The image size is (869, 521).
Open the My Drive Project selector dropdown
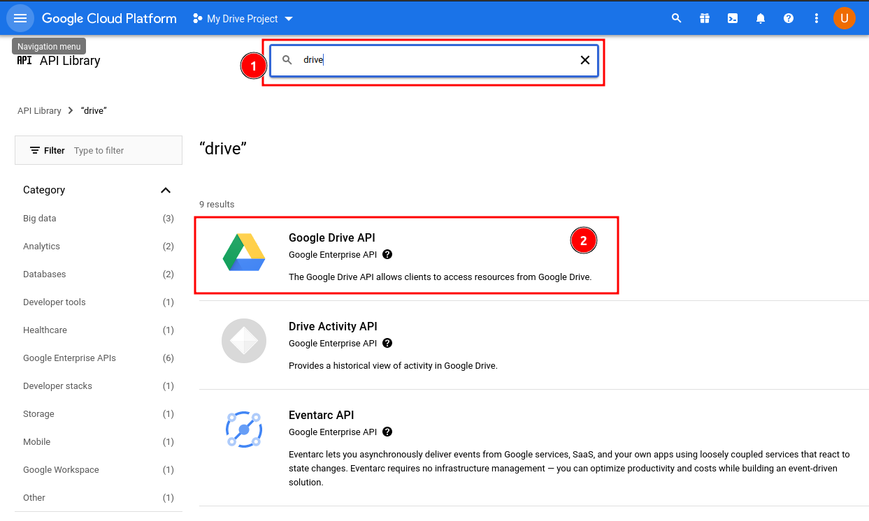click(x=243, y=18)
